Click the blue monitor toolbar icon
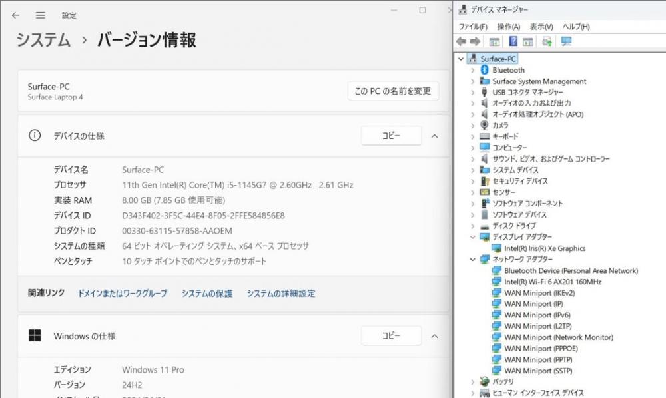This screenshot has height=398, width=666. pyautogui.click(x=566, y=41)
